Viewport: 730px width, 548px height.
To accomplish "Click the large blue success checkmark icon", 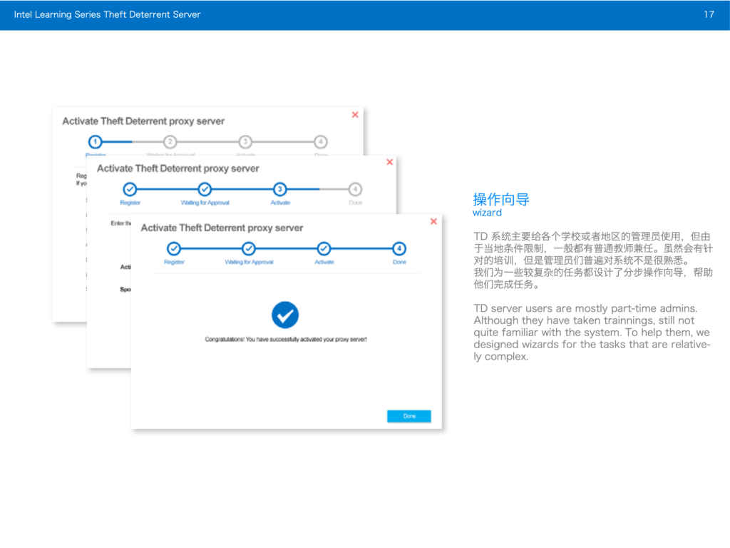I will [285, 315].
